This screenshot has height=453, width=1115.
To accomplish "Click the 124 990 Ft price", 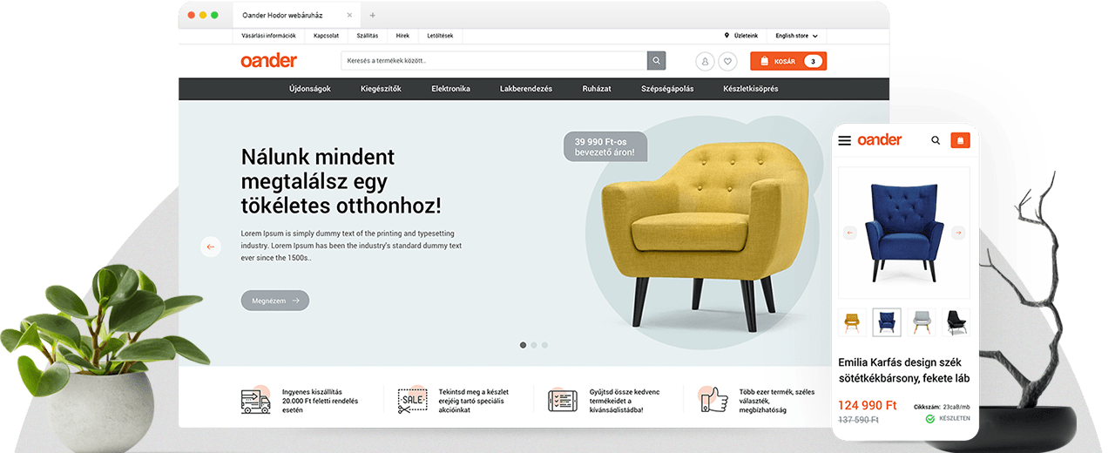I will (x=868, y=405).
